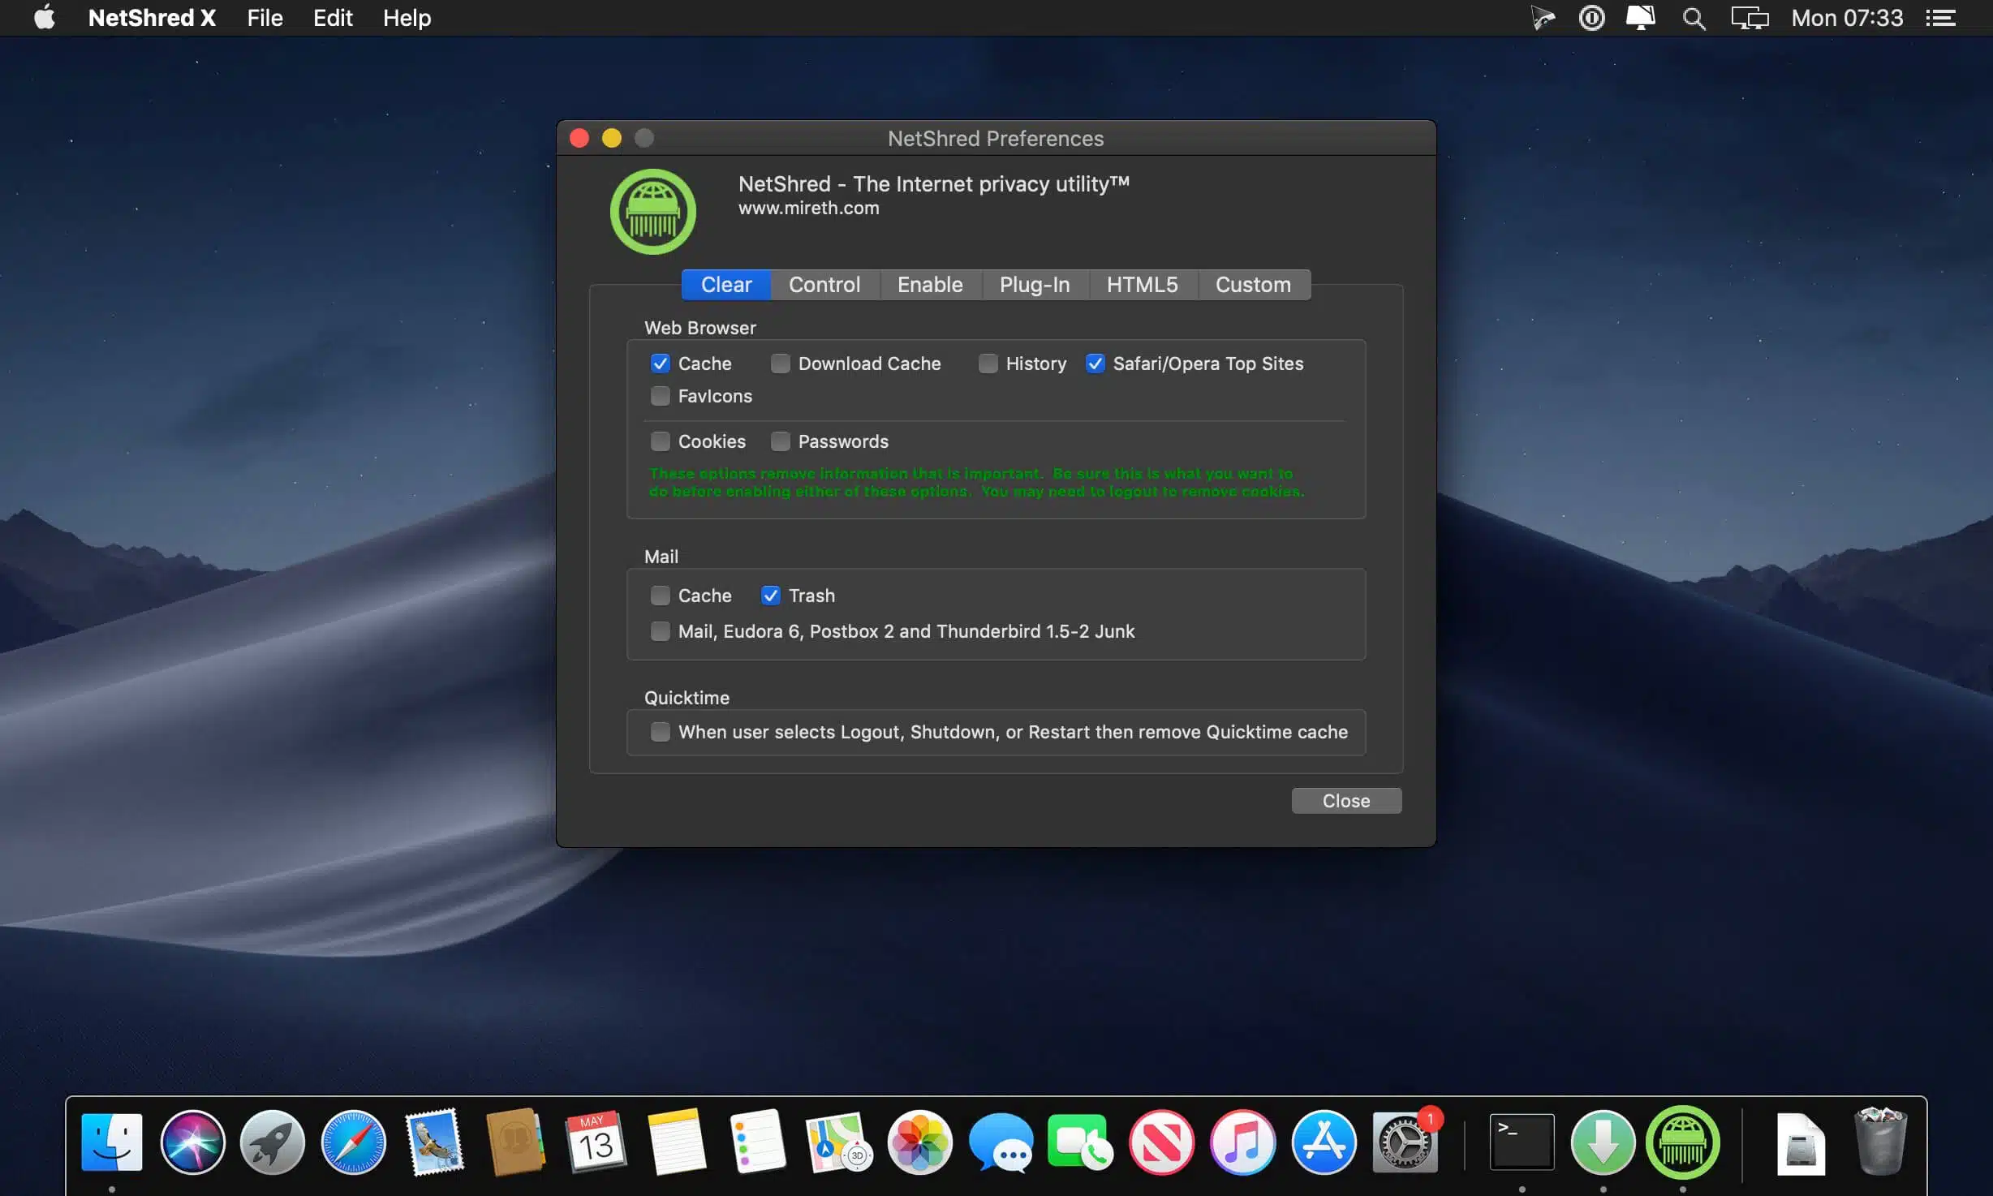Click the Spotlight search magnifier icon

1693,18
